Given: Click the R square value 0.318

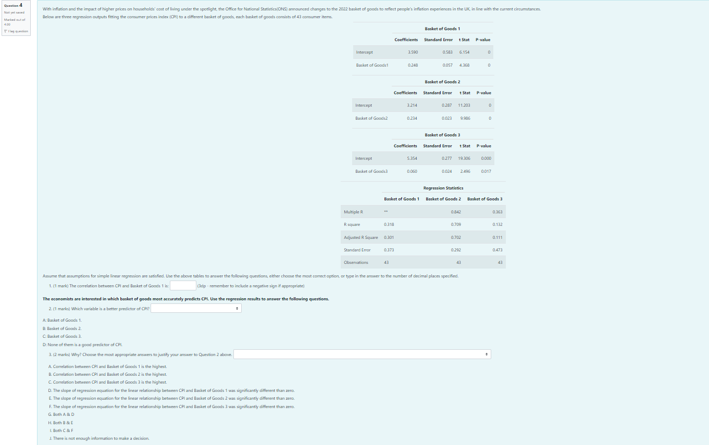Looking at the screenshot, I should 389,224.
